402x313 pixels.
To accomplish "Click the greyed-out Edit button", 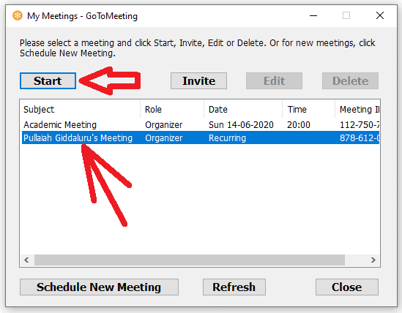I will (x=274, y=81).
